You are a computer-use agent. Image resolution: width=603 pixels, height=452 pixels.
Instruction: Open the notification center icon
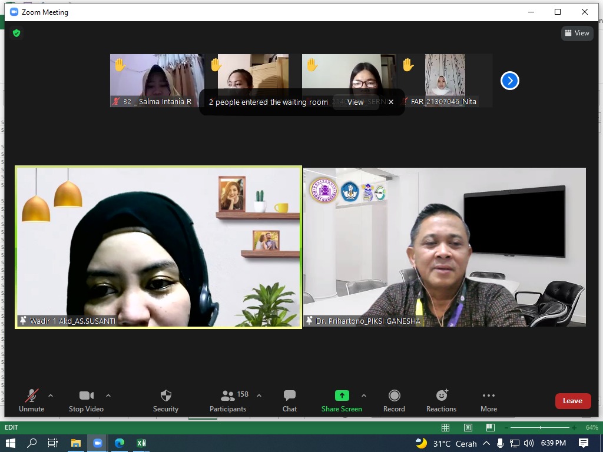tap(584, 443)
